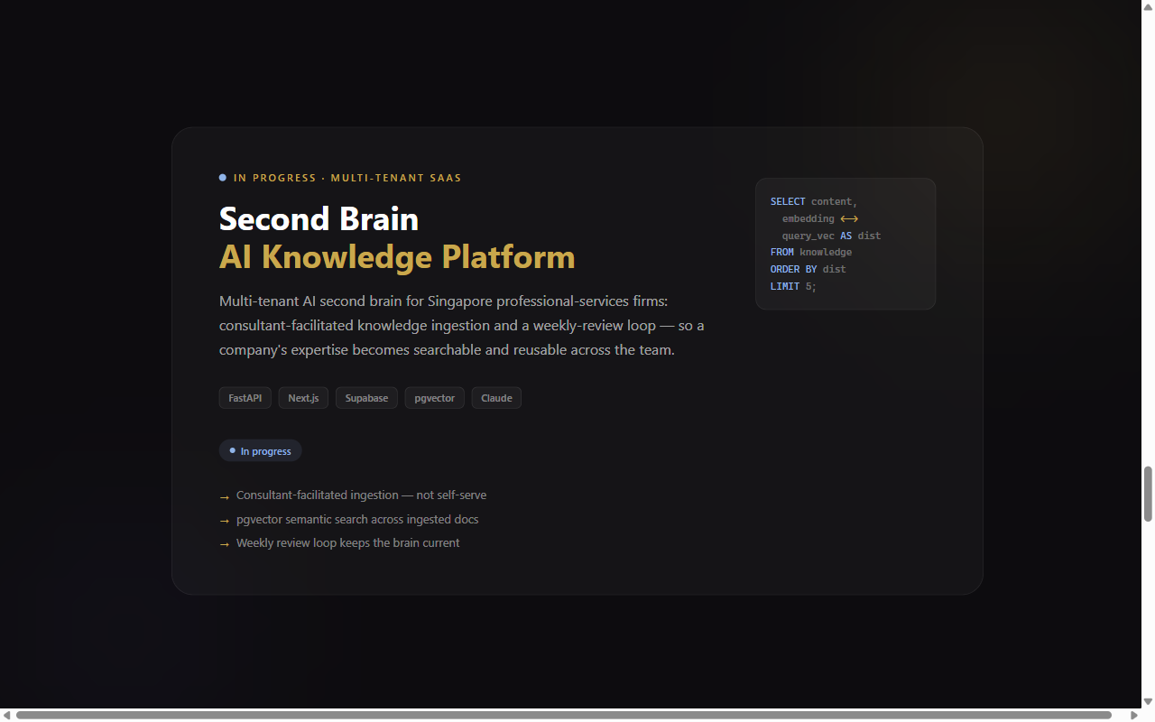Click 'pgvector semantic search across ingested docs' text

(357, 520)
